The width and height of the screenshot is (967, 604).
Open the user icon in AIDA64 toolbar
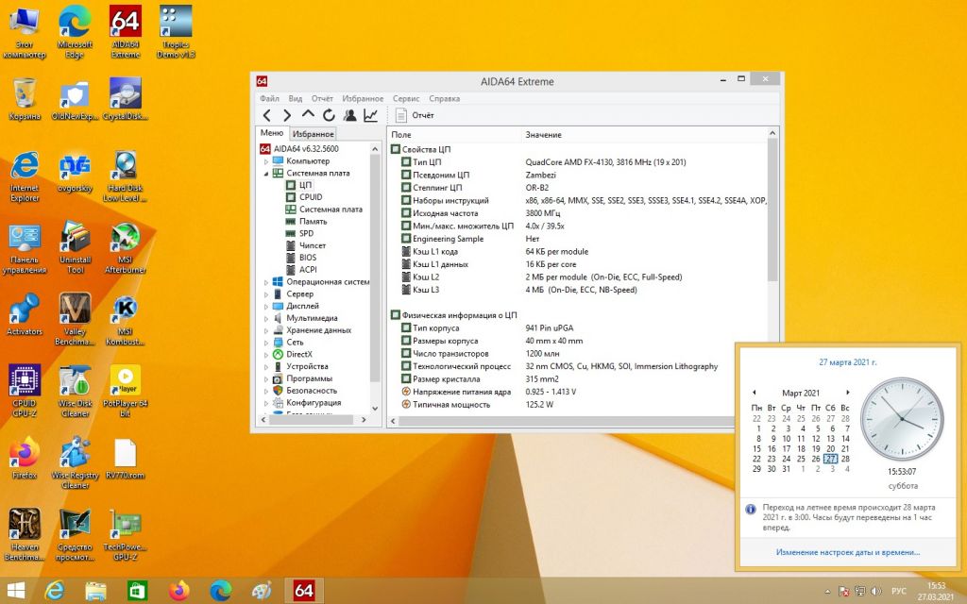(x=349, y=115)
